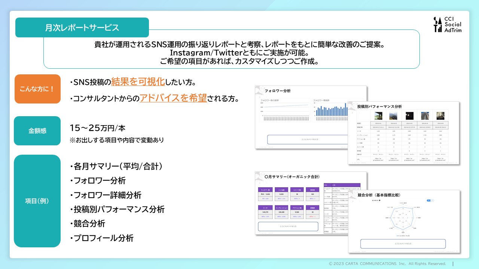
Task: Click list item 投稿別パフォーマンス分析
Action: tap(117, 209)
